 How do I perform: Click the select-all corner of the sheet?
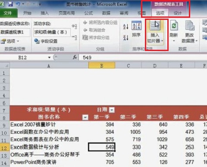pos(5,66)
